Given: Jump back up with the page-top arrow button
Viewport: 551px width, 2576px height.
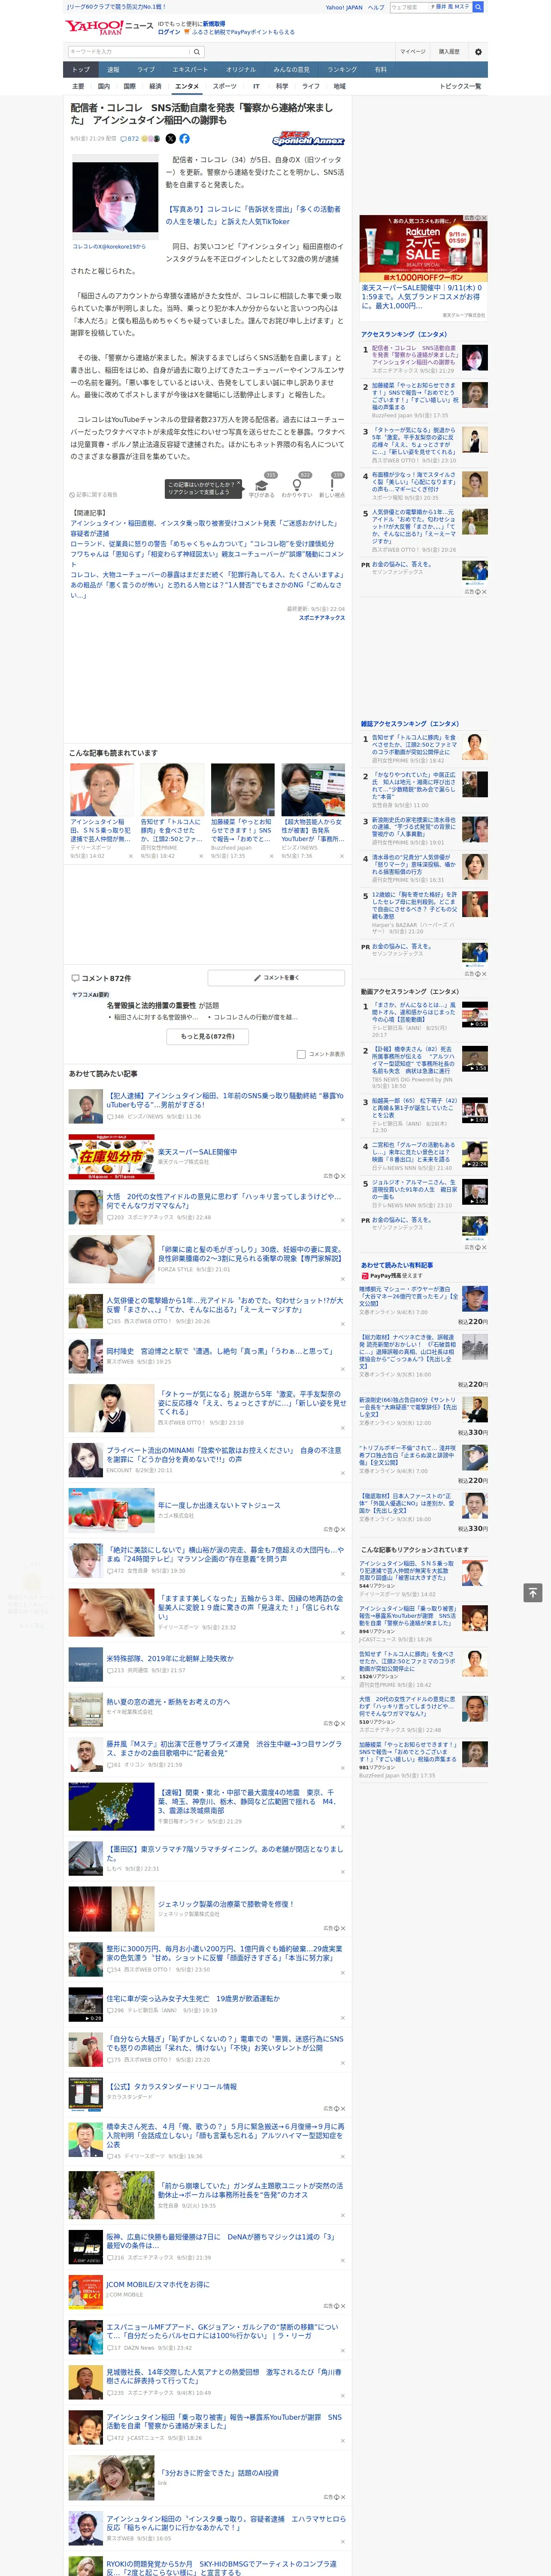Looking at the screenshot, I should pos(533,1593).
